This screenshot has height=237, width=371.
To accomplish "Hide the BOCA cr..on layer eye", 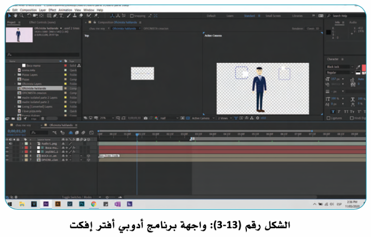I will pos(7,156).
